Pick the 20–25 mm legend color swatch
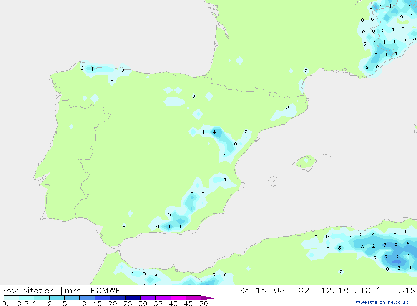 [x=118, y=298]
